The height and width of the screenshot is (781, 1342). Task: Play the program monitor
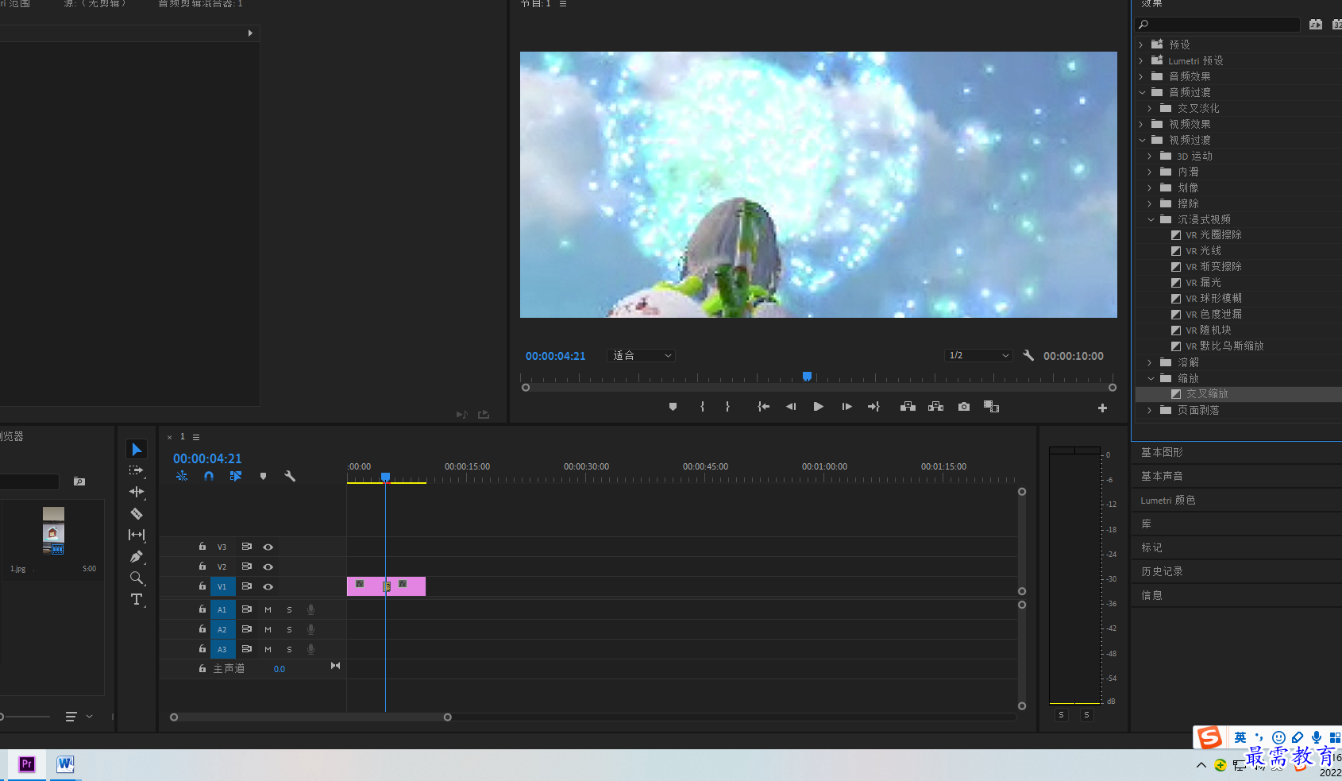(x=819, y=407)
